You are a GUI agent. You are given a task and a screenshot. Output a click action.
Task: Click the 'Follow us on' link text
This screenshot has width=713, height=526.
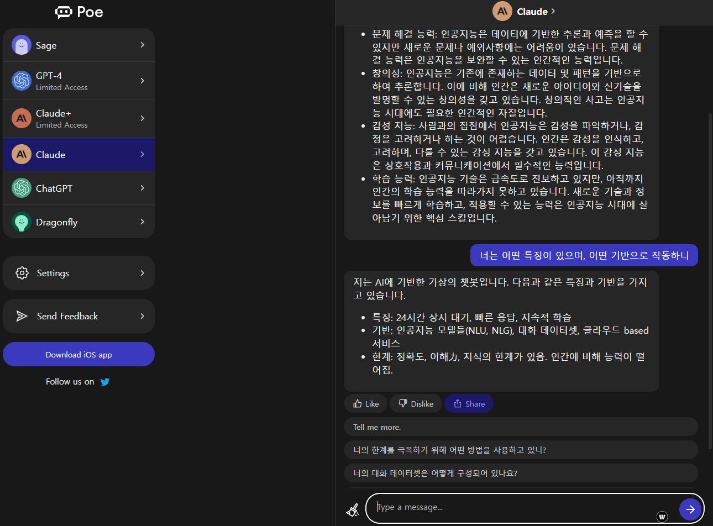tap(70, 382)
